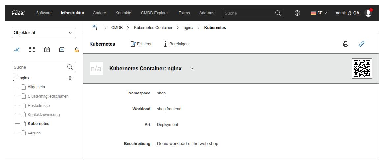Click the Editieren button
Viewport: 384px width, 165px height.
click(141, 44)
